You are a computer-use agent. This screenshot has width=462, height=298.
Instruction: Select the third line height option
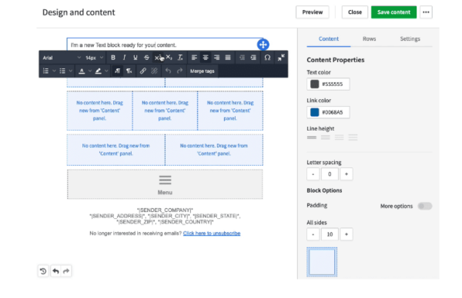[339, 137]
